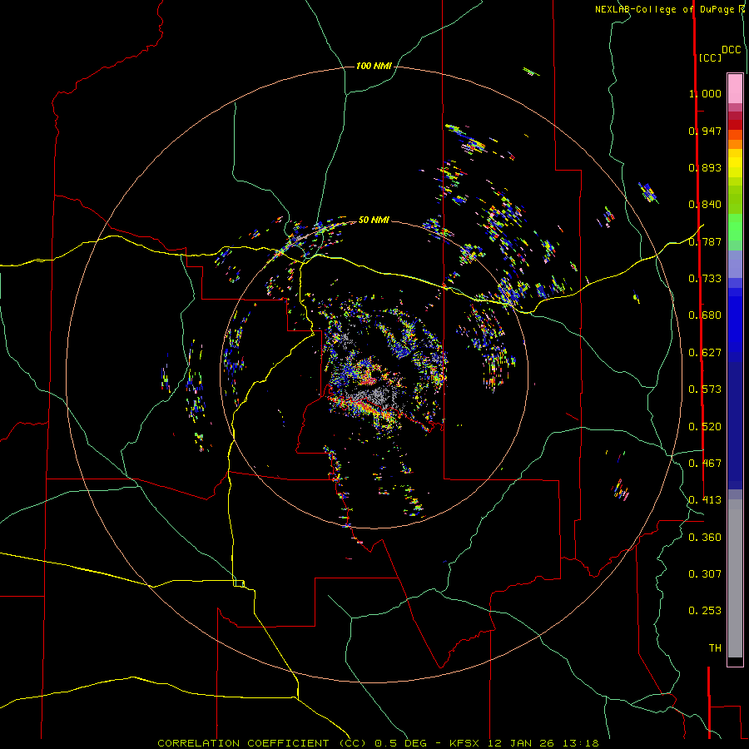Click the 0.680 legend value
Viewport: 749px width, 749px height.
click(705, 315)
